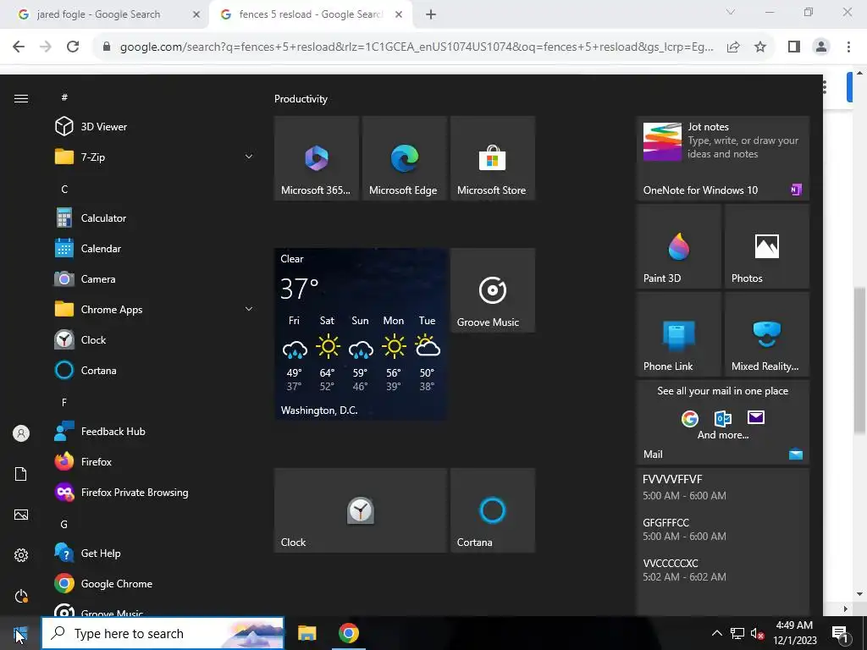Open the Cortana tile
The image size is (867, 650).
pos(493,510)
